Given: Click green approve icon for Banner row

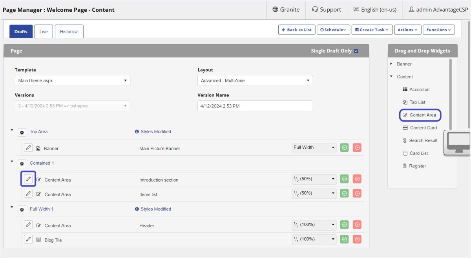Looking at the screenshot, I should click(344, 148).
